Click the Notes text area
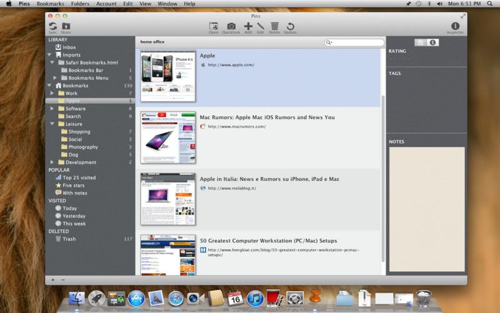500x313 pixels. [427, 209]
